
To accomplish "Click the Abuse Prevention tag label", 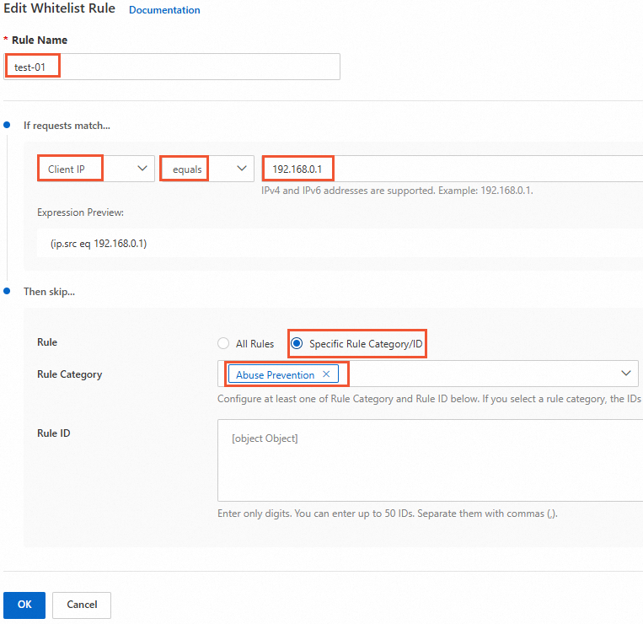I will click(x=276, y=375).
